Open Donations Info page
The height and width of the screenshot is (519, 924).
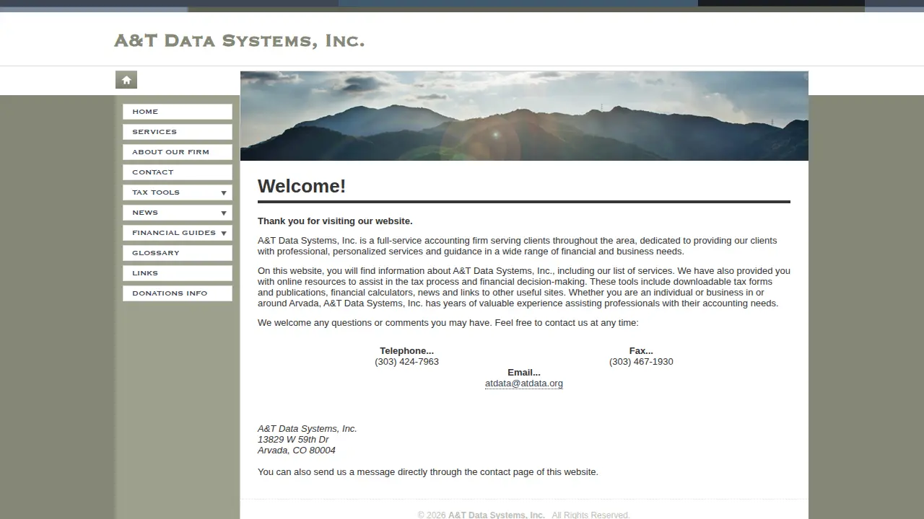178,293
